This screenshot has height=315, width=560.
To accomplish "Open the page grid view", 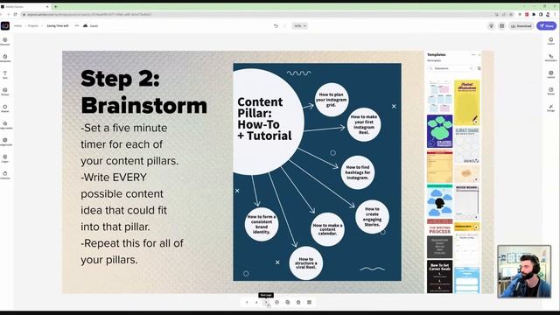I will (x=309, y=302).
